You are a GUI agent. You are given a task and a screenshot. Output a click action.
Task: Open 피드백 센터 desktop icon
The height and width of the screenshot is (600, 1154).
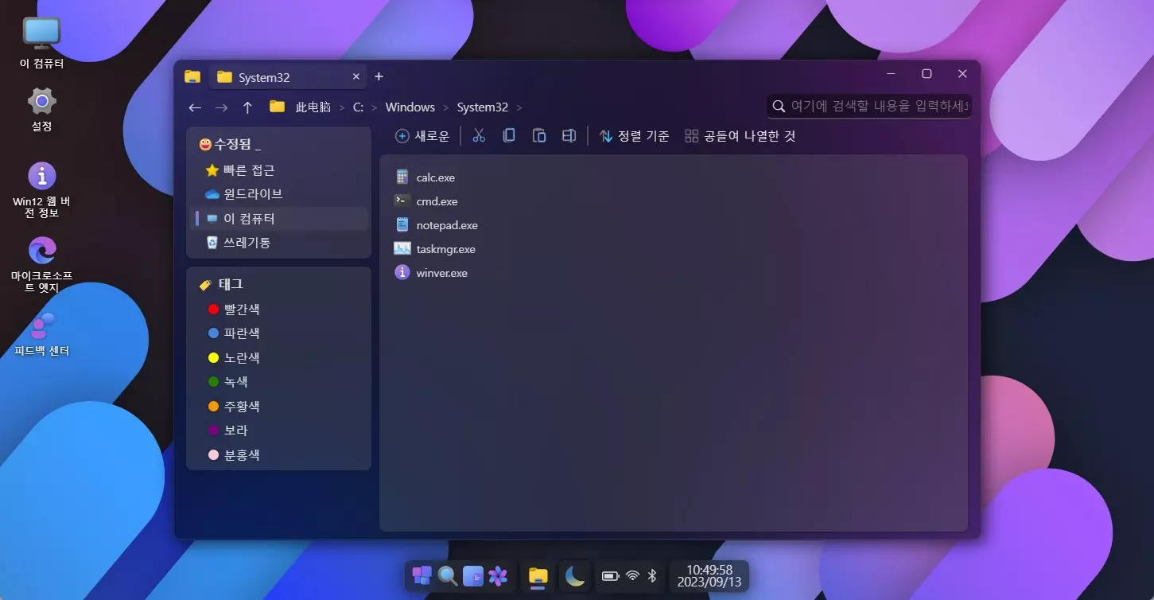click(x=42, y=334)
